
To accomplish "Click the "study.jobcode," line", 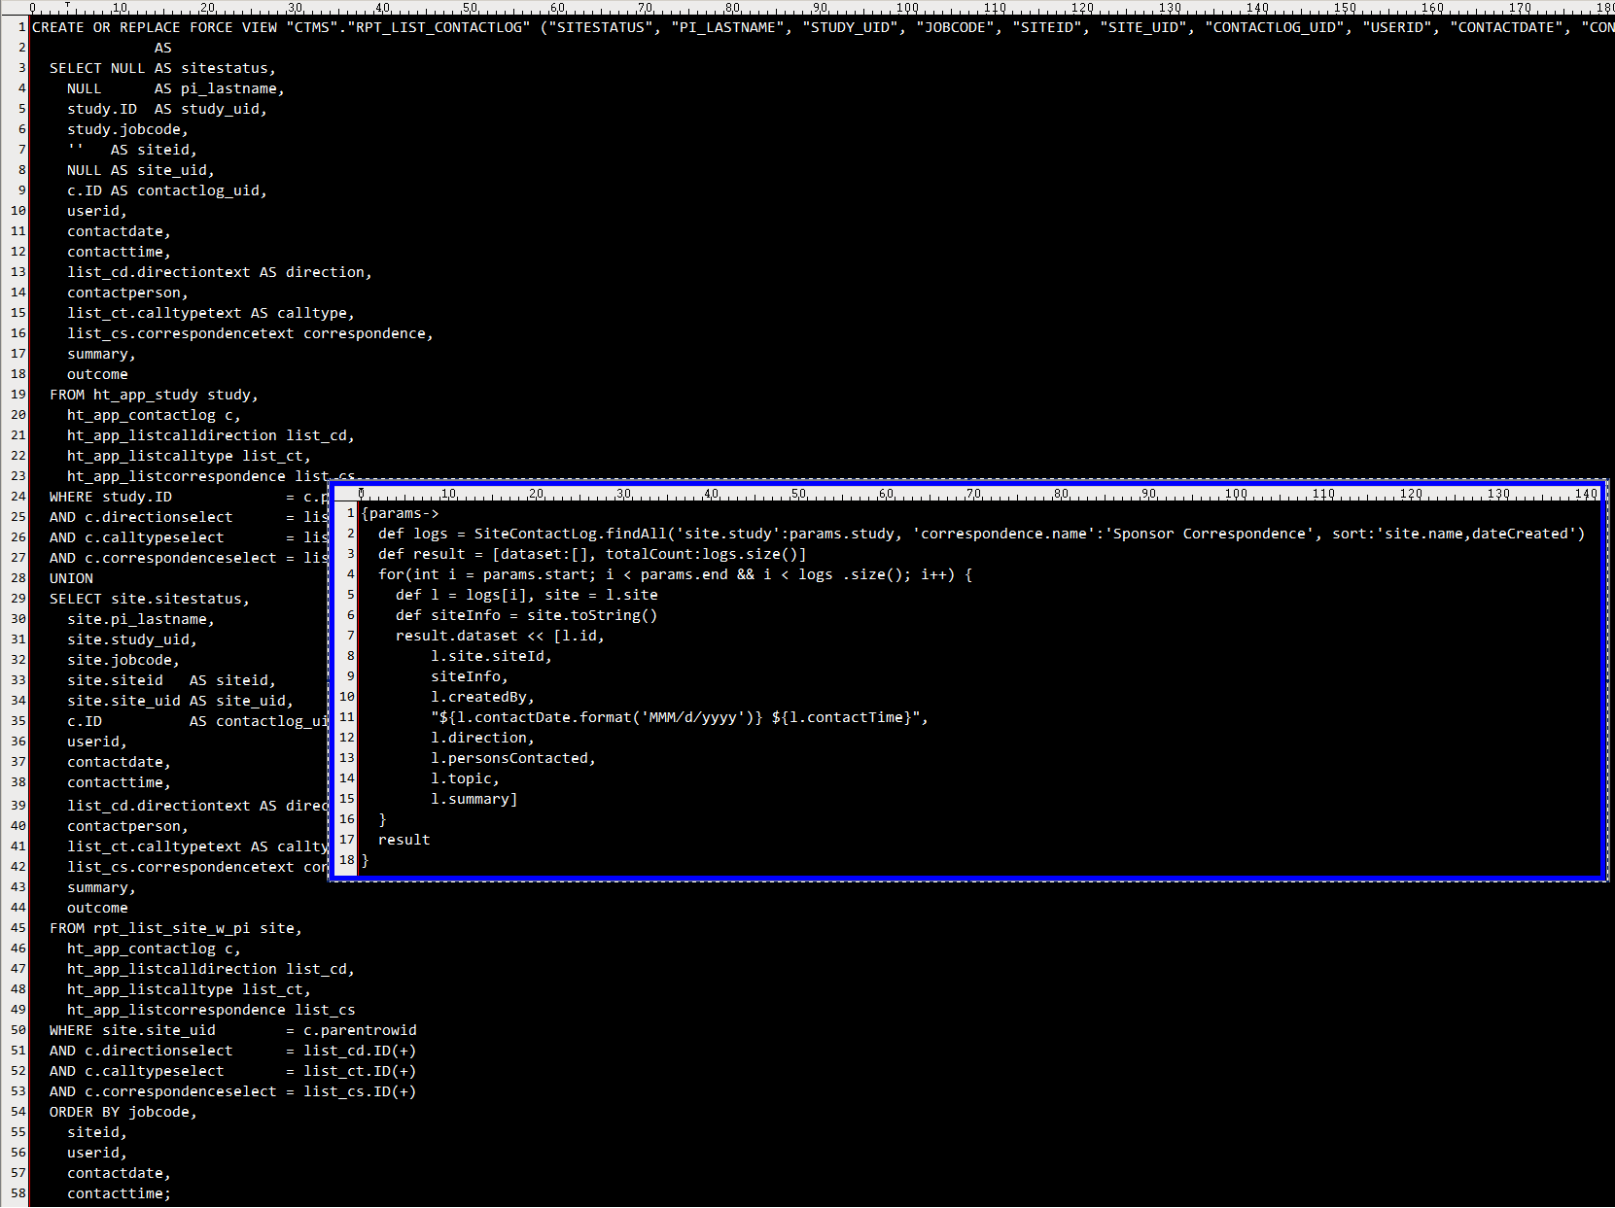I will tap(127, 129).
